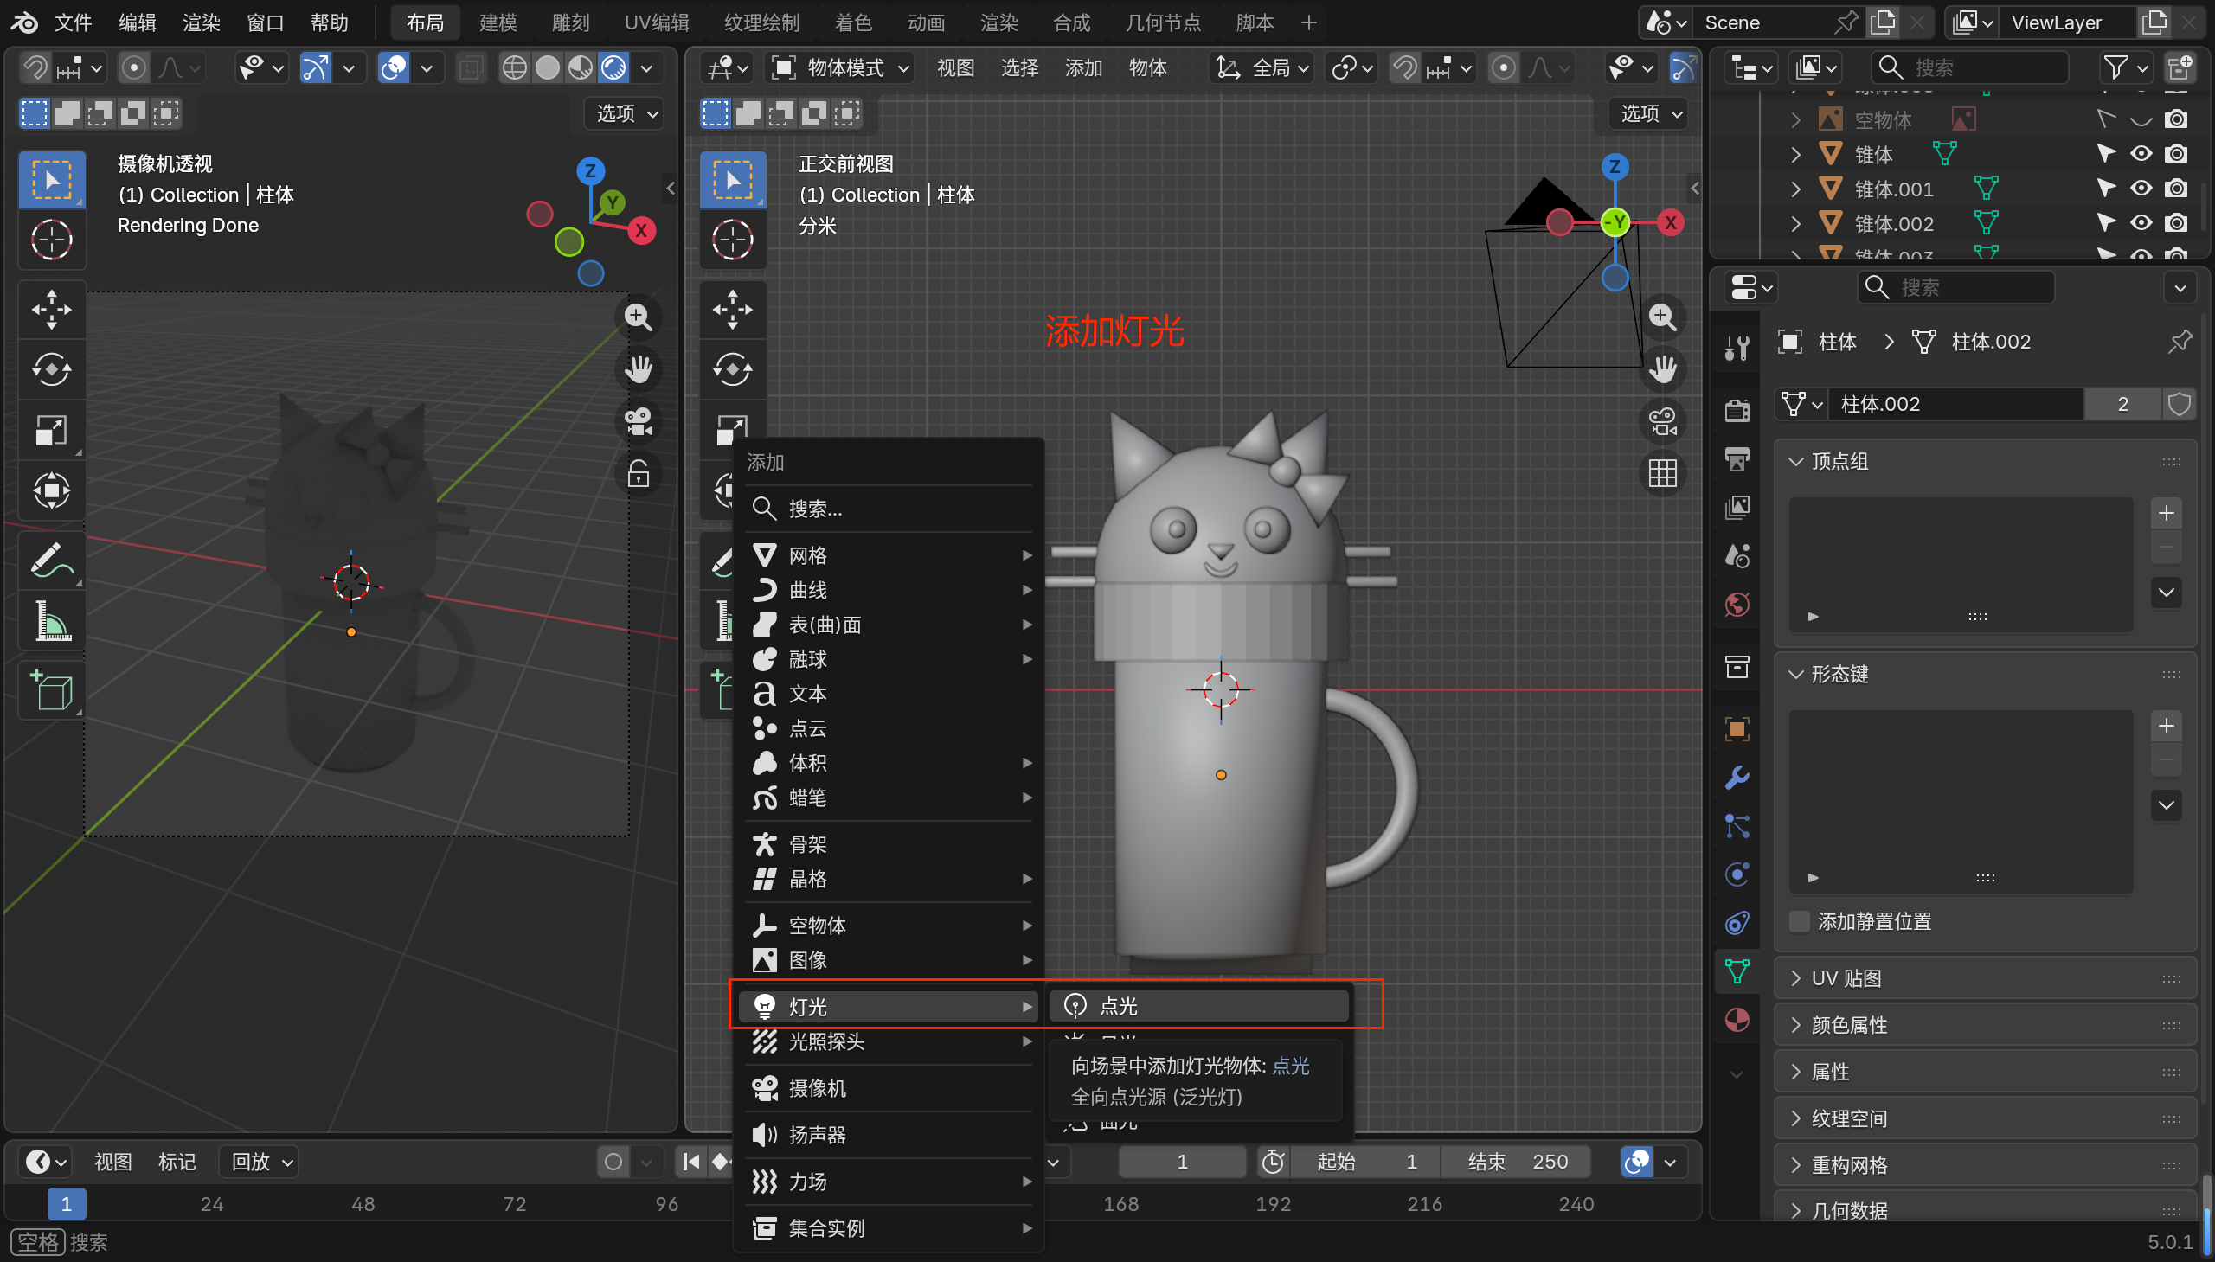Switch to the 建模 workspace tab
This screenshot has height=1262, width=2215.
[x=498, y=22]
